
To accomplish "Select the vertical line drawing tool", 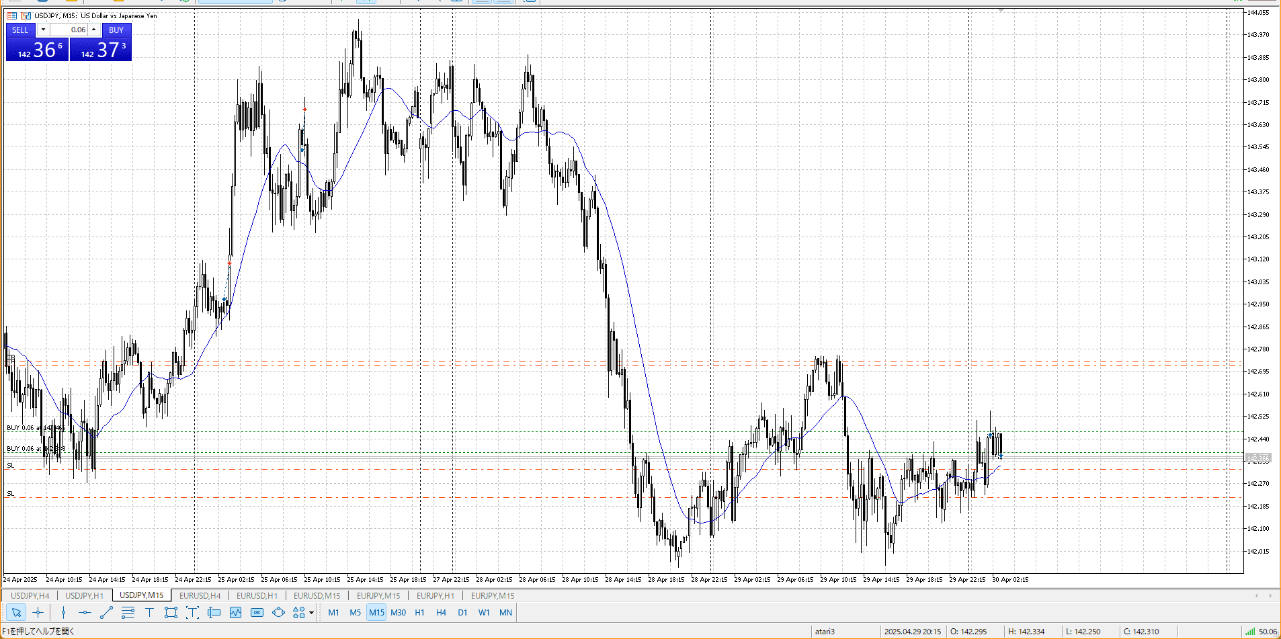I will click(x=63, y=612).
